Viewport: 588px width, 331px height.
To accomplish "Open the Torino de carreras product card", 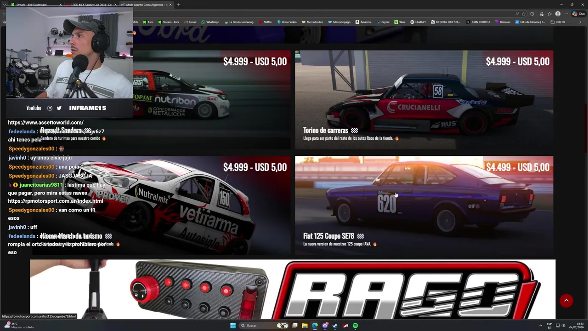I will (x=424, y=99).
